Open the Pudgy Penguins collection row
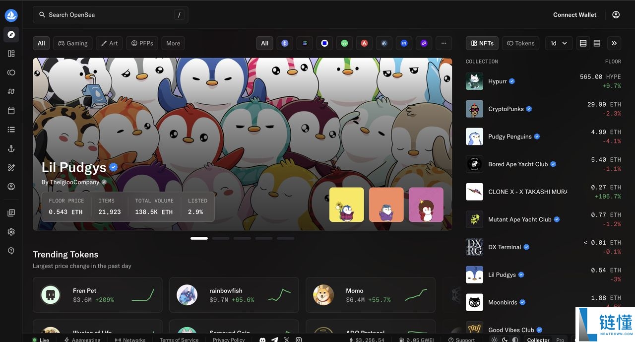635x342 pixels. [x=543, y=137]
